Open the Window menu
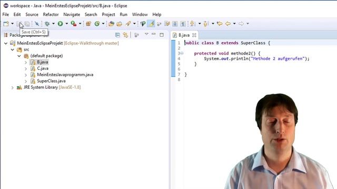337x189 pixels. 140,14
